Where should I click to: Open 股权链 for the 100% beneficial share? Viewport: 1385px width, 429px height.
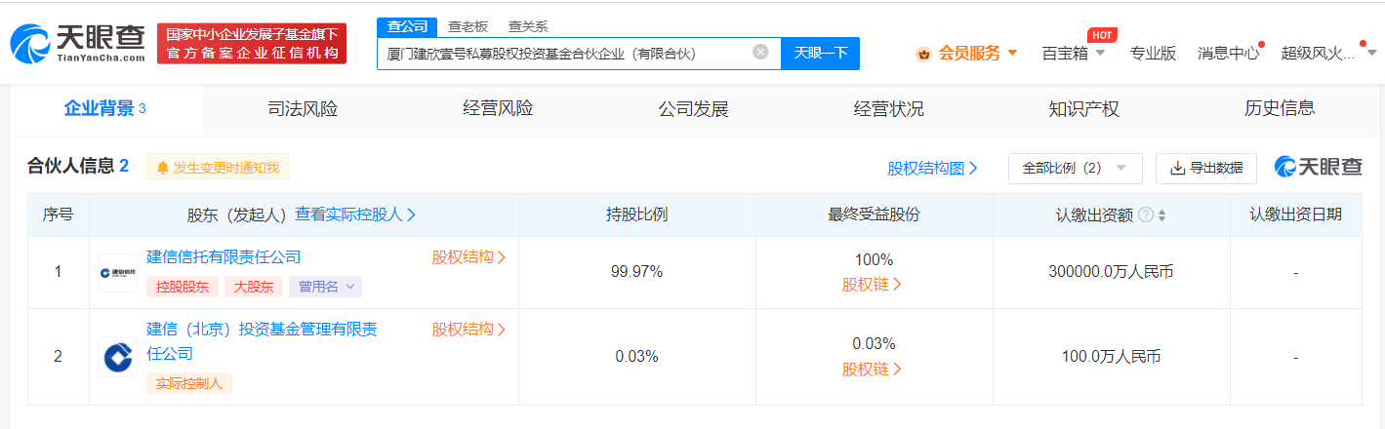click(873, 285)
